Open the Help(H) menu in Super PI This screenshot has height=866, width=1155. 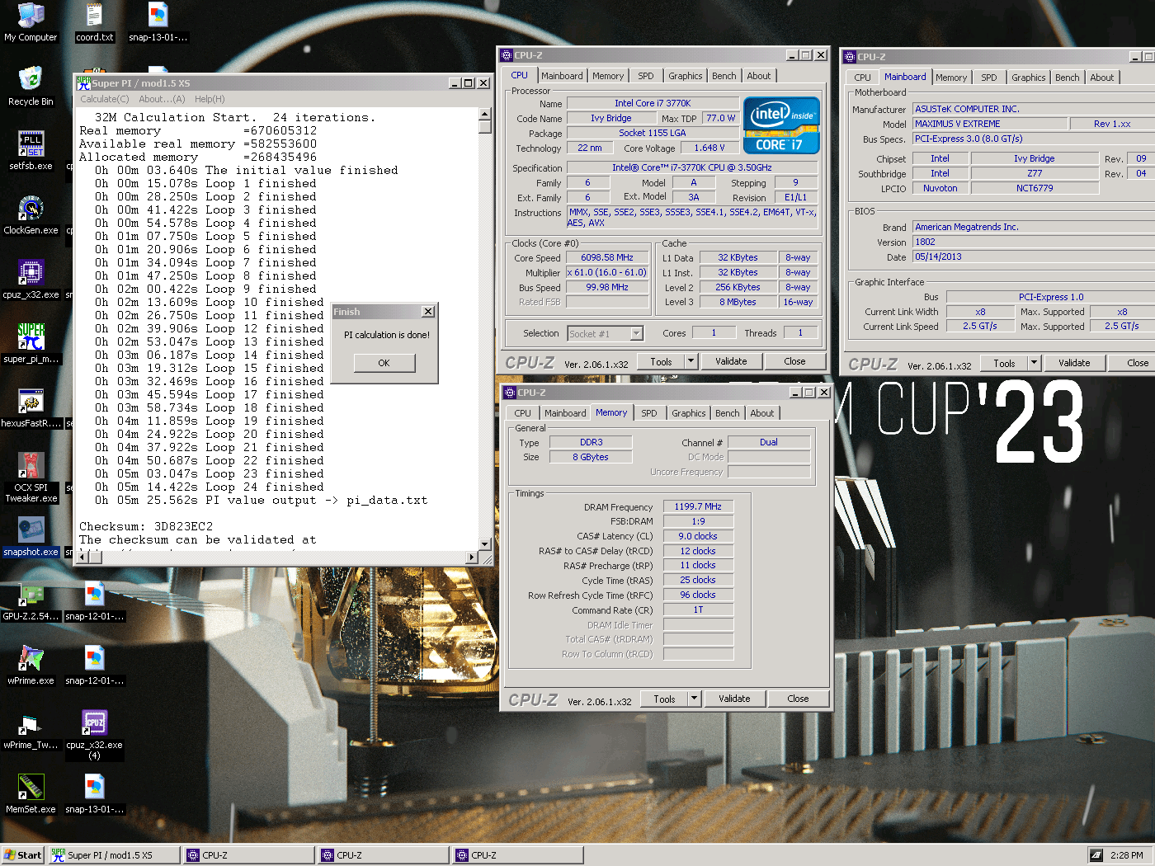click(210, 99)
